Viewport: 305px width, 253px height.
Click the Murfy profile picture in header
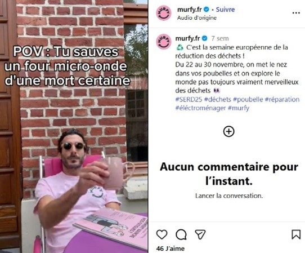point(164,14)
